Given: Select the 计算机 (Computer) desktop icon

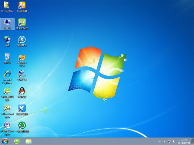Looking at the screenshot, I should (7, 24).
